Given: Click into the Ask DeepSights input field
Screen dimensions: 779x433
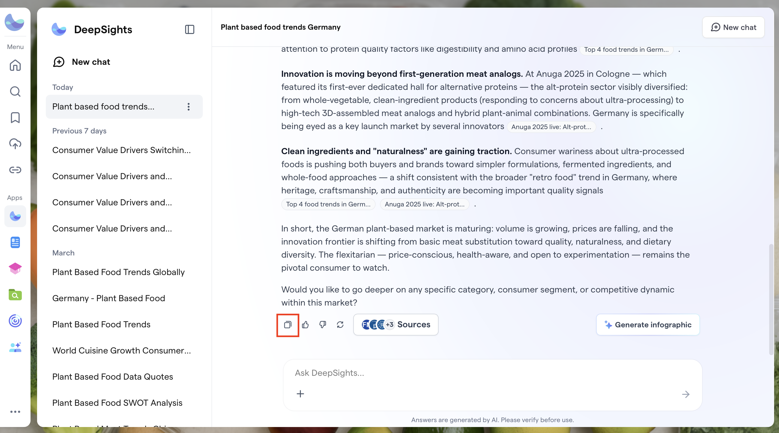Looking at the screenshot, I should 492,373.
